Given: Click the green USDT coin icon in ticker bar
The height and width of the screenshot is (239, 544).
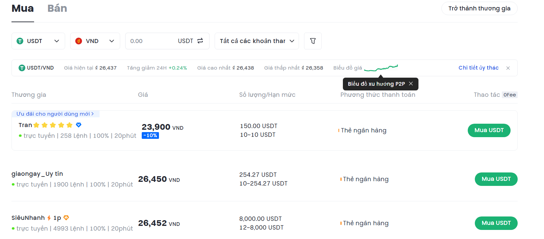Looking at the screenshot, I should [22, 68].
